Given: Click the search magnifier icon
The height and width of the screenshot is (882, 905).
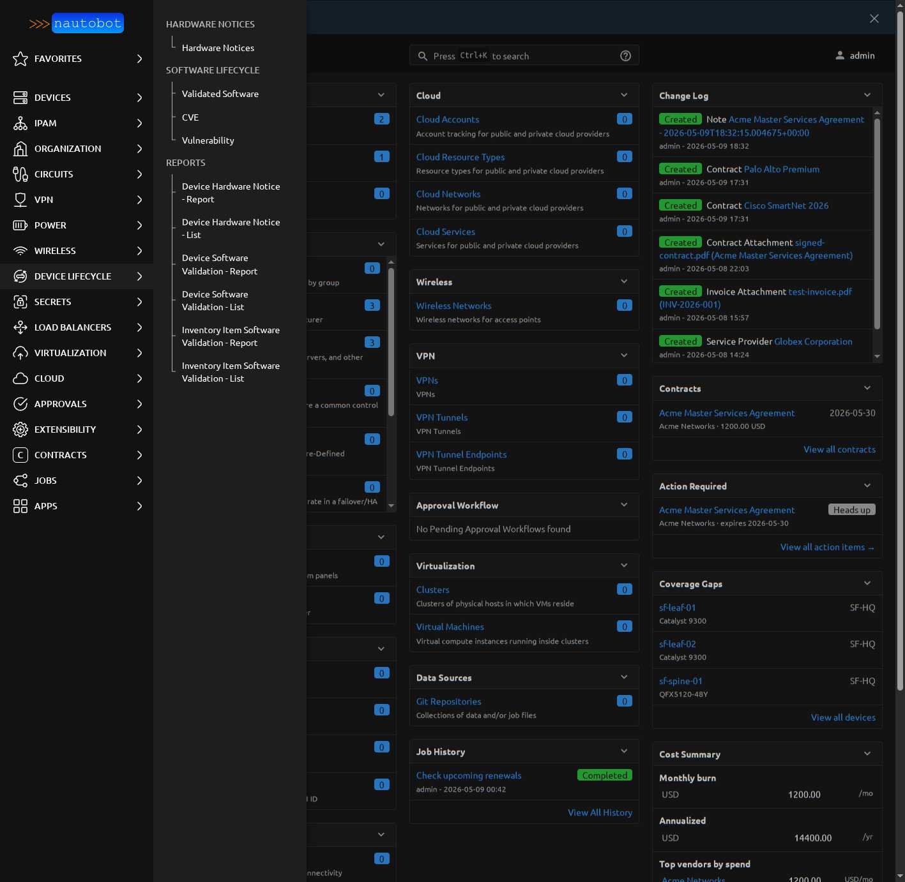Looking at the screenshot, I should point(423,56).
